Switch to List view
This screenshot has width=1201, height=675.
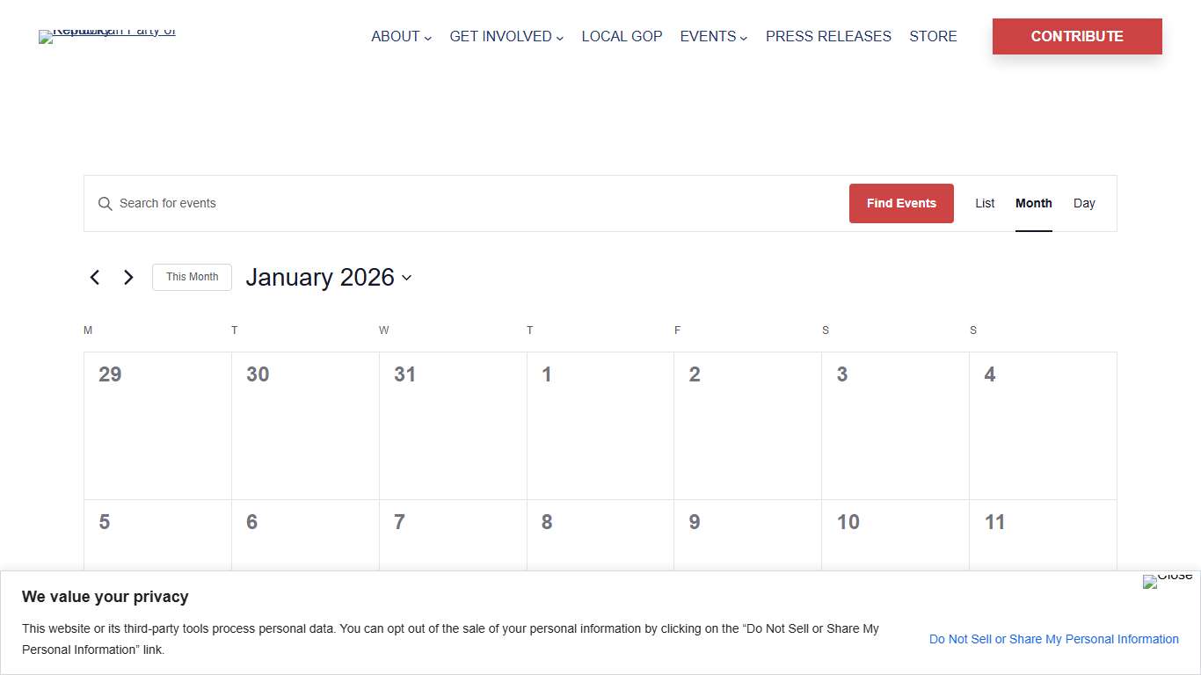[985, 203]
